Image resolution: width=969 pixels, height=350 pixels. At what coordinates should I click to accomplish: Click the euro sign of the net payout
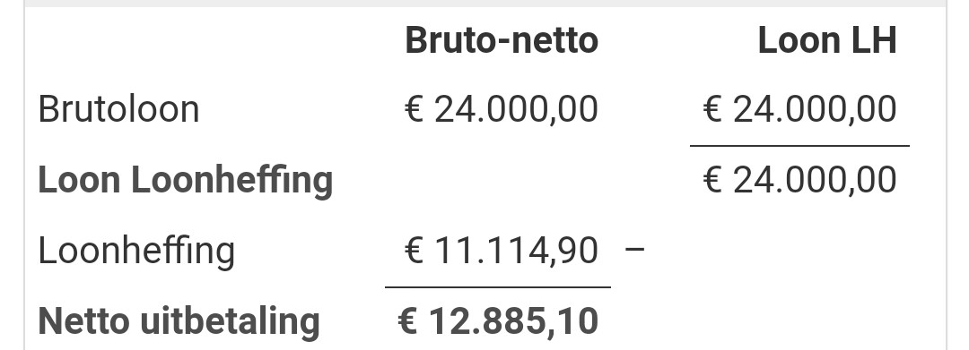[x=407, y=321]
